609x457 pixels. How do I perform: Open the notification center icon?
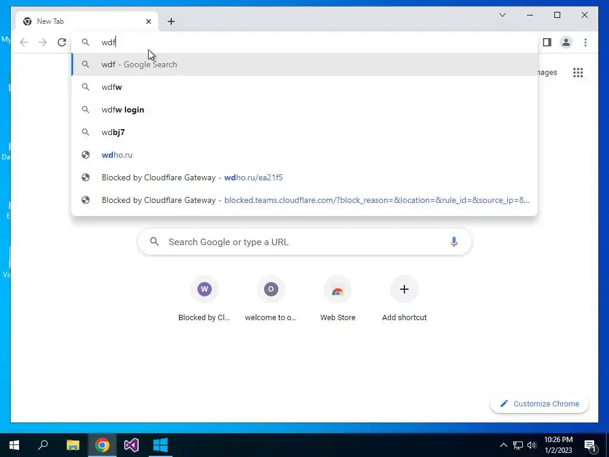tap(591, 445)
